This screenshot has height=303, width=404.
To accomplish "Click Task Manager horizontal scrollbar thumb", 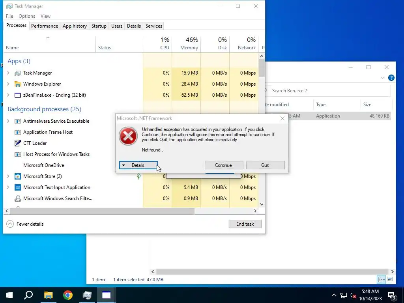I will click(x=102, y=211).
